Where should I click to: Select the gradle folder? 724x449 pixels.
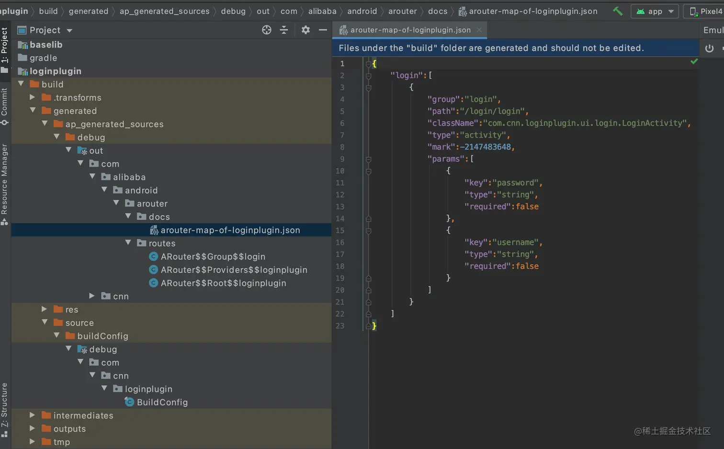coord(43,58)
